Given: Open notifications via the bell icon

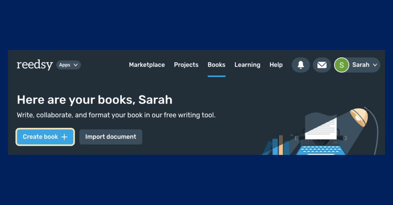Looking at the screenshot, I should tap(300, 65).
